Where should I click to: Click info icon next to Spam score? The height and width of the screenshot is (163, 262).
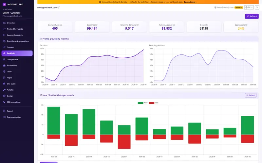click(247, 25)
